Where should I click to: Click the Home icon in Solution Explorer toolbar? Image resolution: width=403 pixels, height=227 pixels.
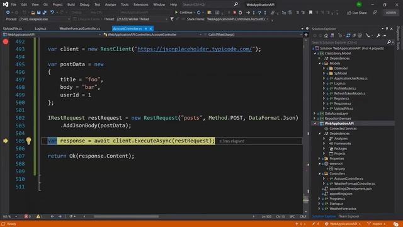(326, 35)
